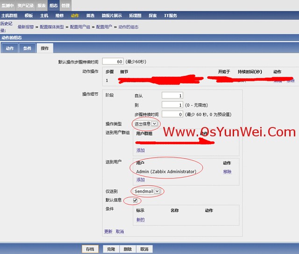
Task: Go to 主机 submenu
Action: [x=44, y=15]
